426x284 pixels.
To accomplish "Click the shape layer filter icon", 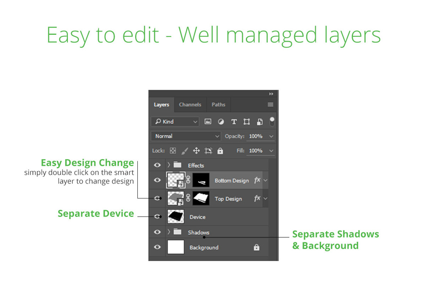I will tap(246, 122).
